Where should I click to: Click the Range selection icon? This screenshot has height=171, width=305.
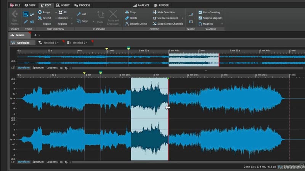point(40,12)
